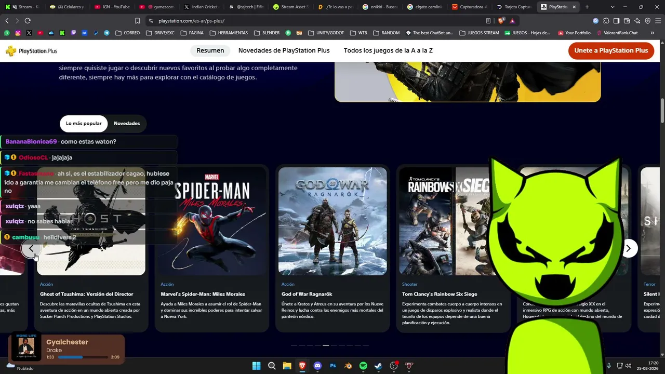The image size is (665, 374).
Task: Open the YouTube bookmark icon
Action: (40, 33)
